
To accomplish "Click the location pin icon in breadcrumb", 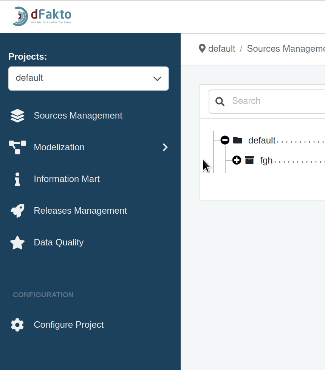I will point(202,48).
